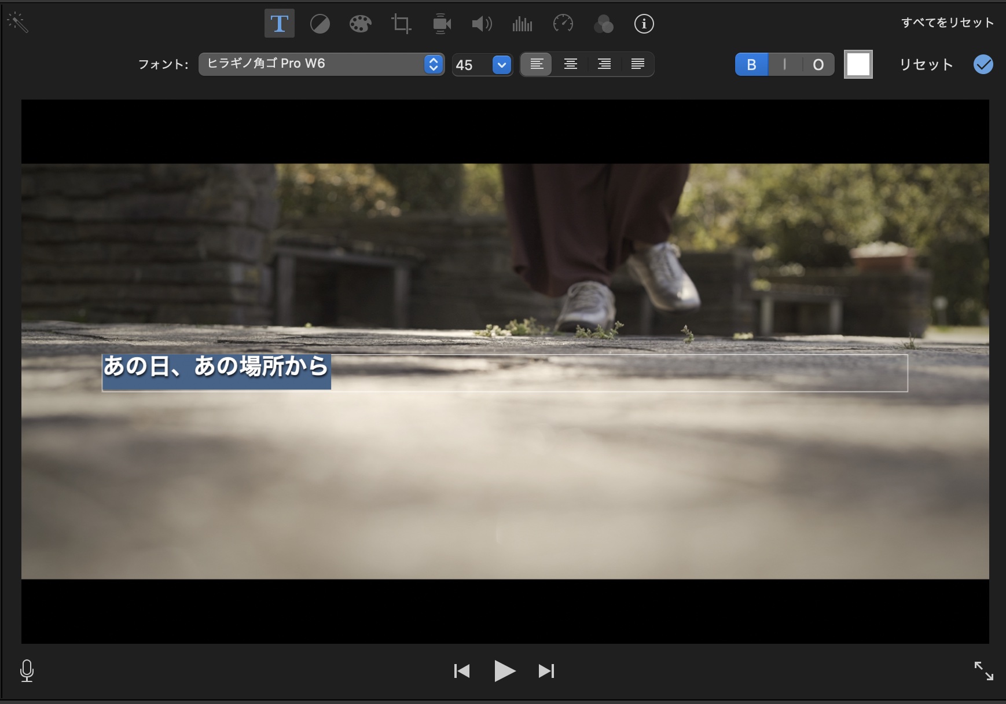This screenshot has height=704, width=1006.
Task: Open the cropping tool
Action: (x=401, y=24)
